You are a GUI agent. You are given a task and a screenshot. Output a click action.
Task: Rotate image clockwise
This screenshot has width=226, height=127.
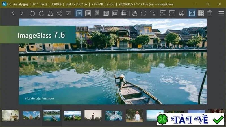coord(41,13)
